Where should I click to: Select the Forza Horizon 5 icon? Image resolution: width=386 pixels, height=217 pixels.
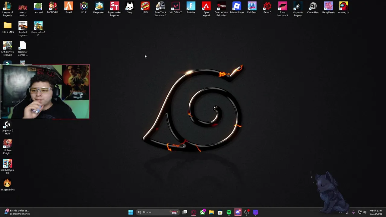click(x=283, y=9)
